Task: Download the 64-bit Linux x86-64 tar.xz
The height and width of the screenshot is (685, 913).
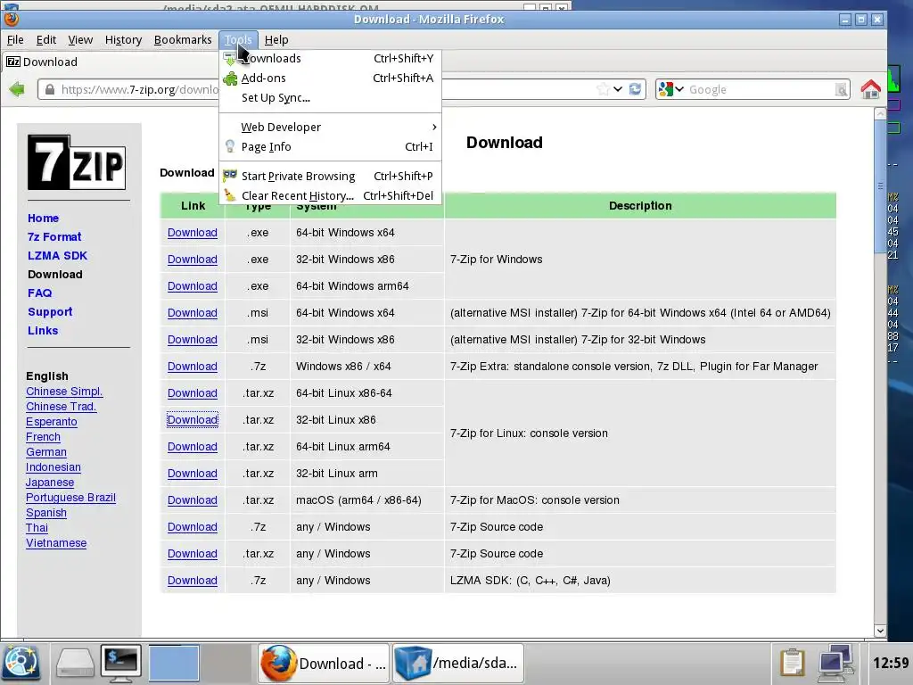Action: (193, 393)
